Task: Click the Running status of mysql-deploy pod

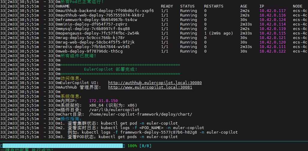Action: [189, 29]
